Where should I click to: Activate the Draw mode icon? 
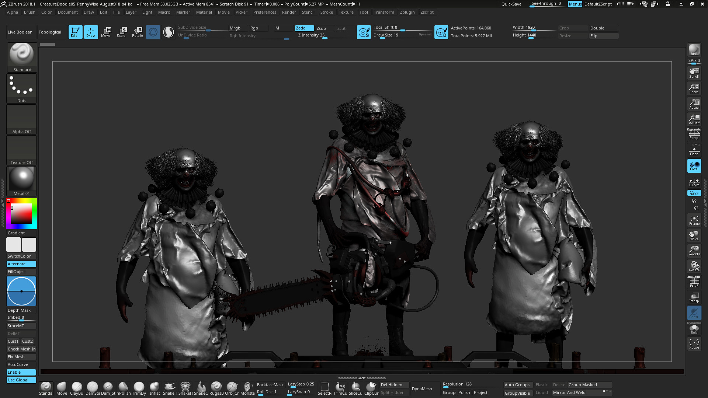pos(91,32)
